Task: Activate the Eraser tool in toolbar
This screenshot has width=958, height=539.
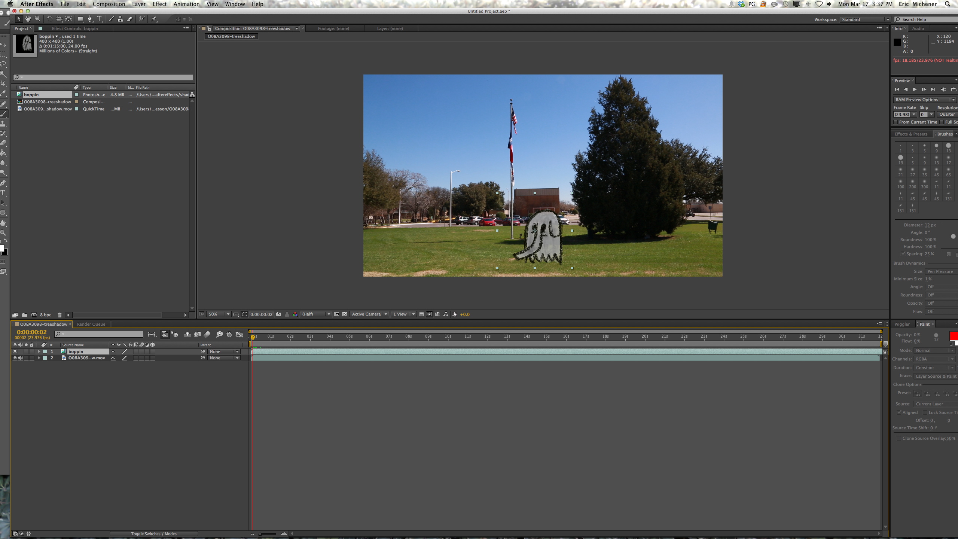Action: click(x=130, y=19)
